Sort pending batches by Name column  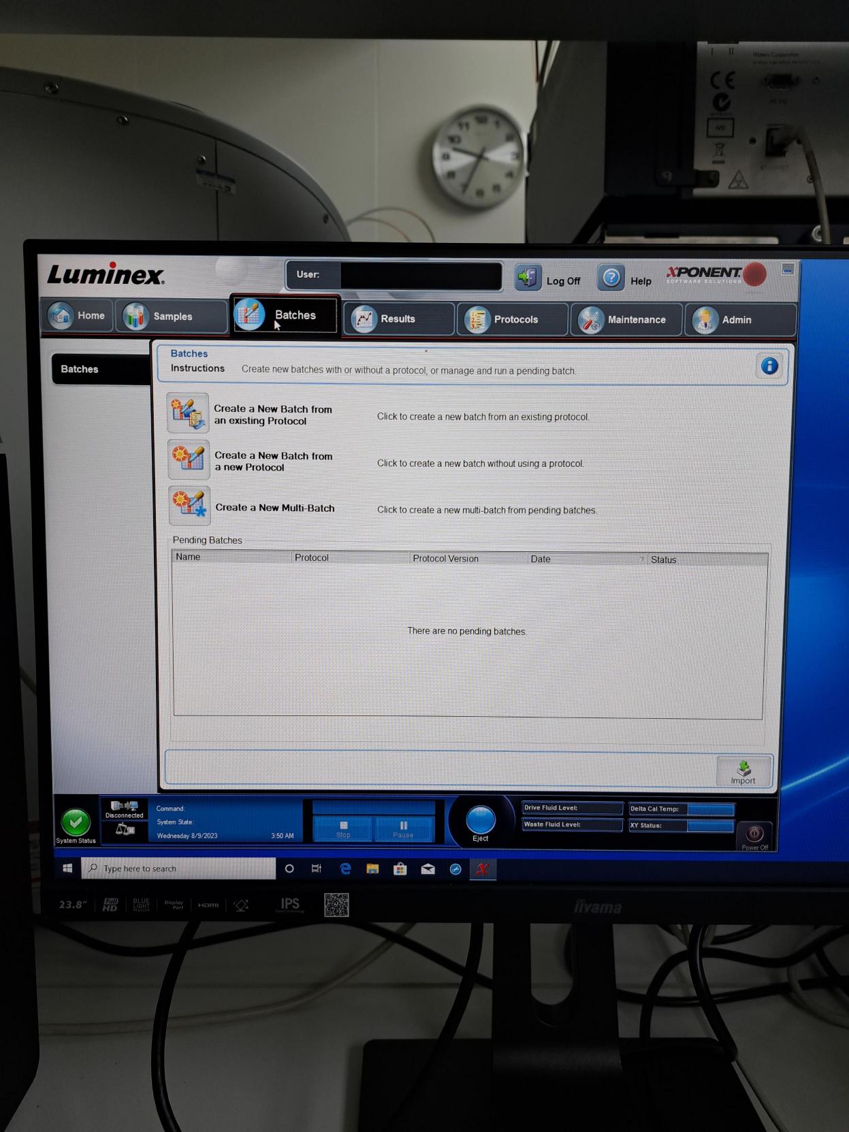(x=231, y=557)
